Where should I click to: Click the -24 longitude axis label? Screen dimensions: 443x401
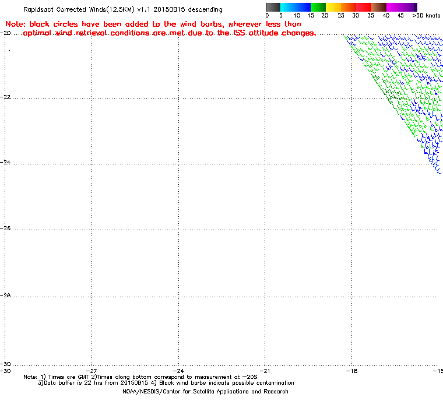pyautogui.click(x=178, y=371)
